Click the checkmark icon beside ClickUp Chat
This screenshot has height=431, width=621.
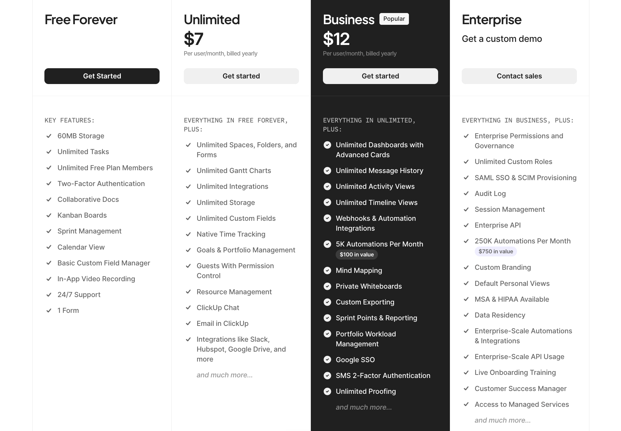pos(188,308)
